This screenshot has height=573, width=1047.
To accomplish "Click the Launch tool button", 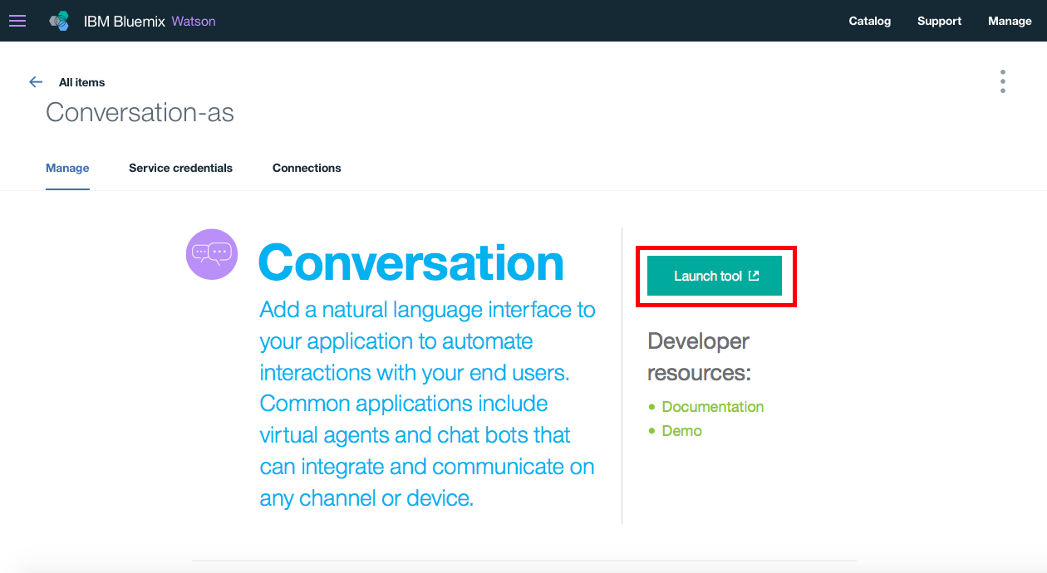I will pyautogui.click(x=715, y=276).
